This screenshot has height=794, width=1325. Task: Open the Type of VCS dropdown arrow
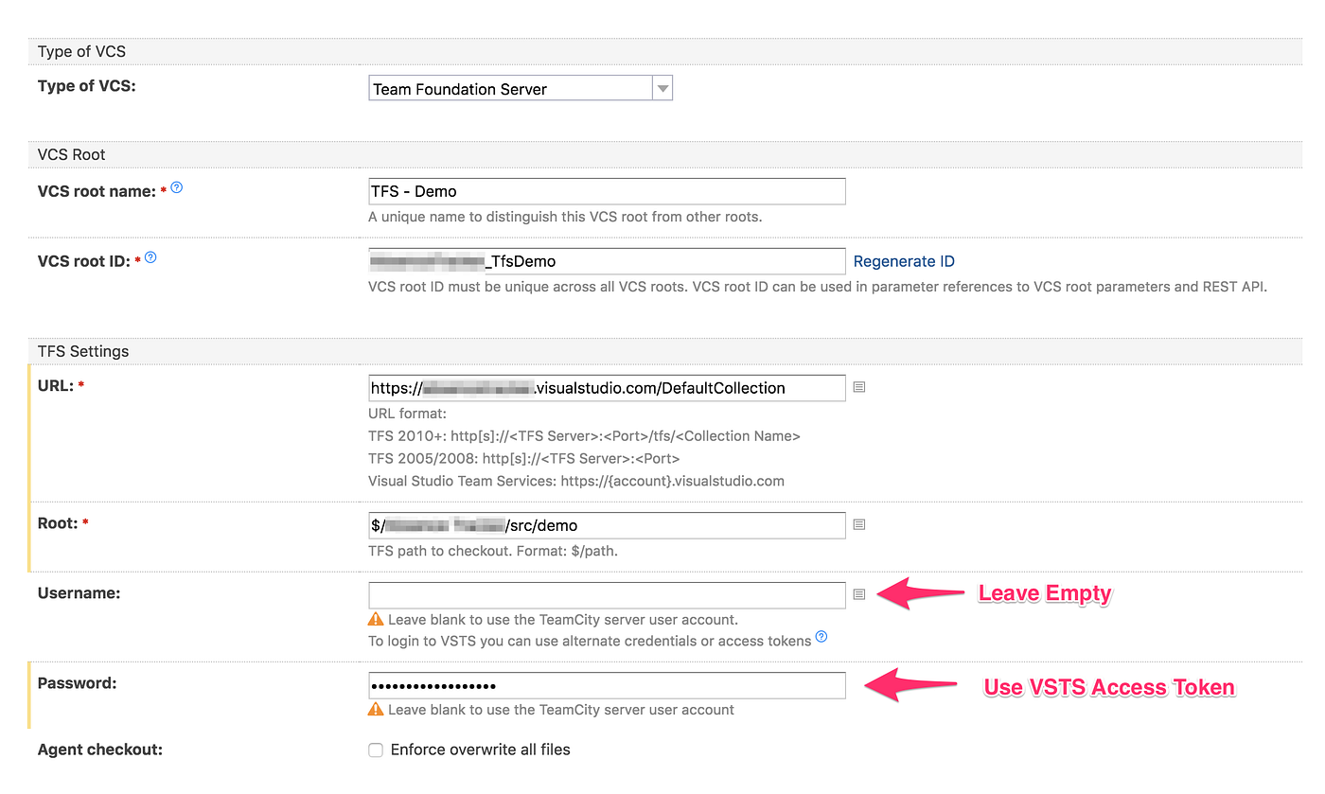click(x=663, y=87)
